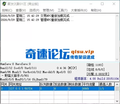The width and height of the screenshot is (120, 104).
Task: Click the 剩余数据 column header
Action: pos(75,84)
